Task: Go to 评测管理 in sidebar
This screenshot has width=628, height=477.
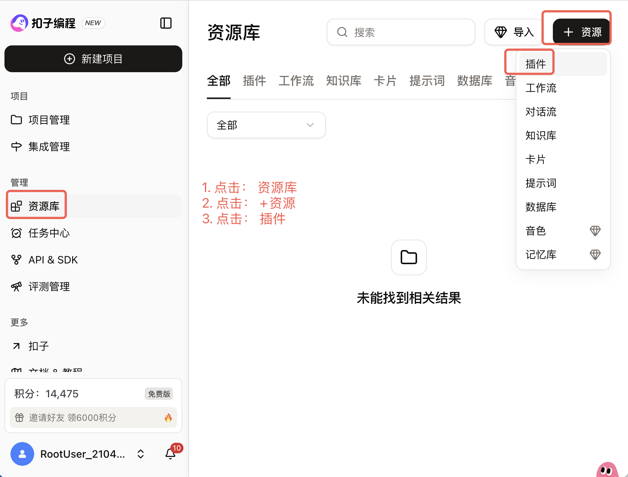Action: coord(49,287)
